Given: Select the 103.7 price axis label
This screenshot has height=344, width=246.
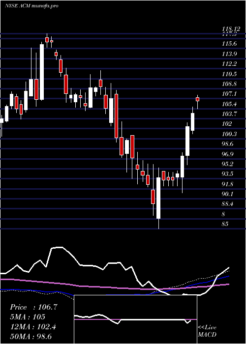Looking at the screenshot, I should (x=229, y=114).
